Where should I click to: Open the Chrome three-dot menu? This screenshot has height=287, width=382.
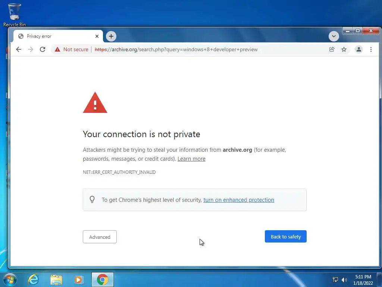(371, 50)
